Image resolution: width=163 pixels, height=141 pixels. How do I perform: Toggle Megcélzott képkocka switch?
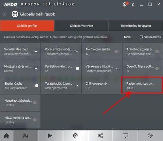pos(36,103)
